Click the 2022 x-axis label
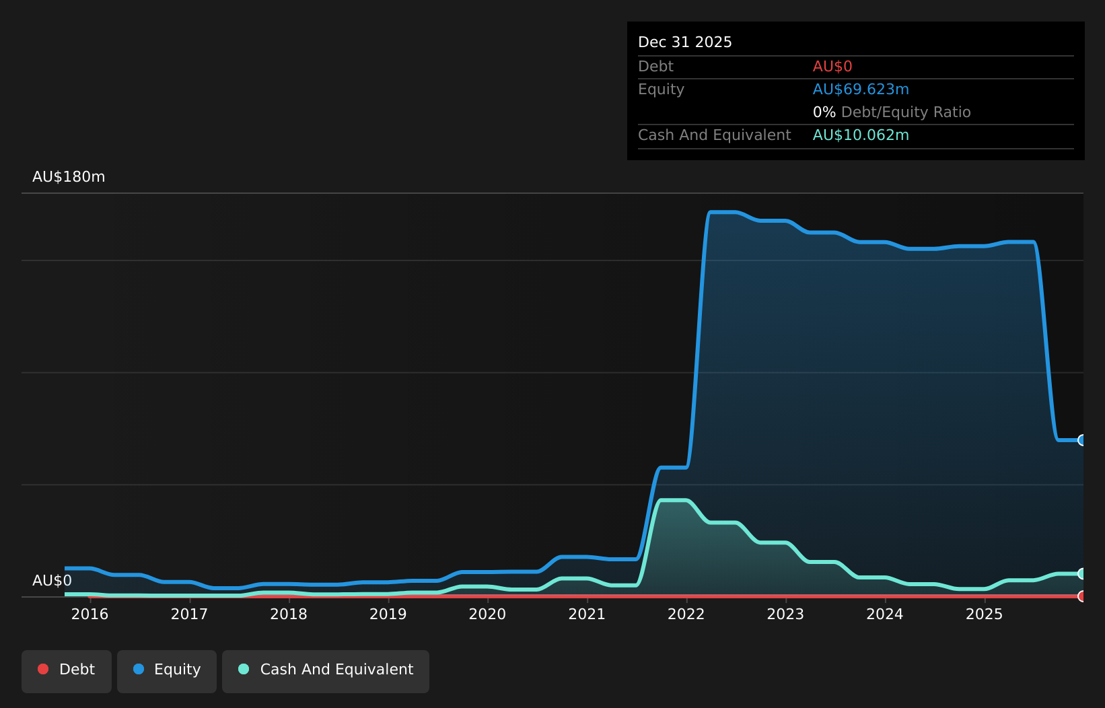Viewport: 1105px width, 708px height. [x=686, y=614]
